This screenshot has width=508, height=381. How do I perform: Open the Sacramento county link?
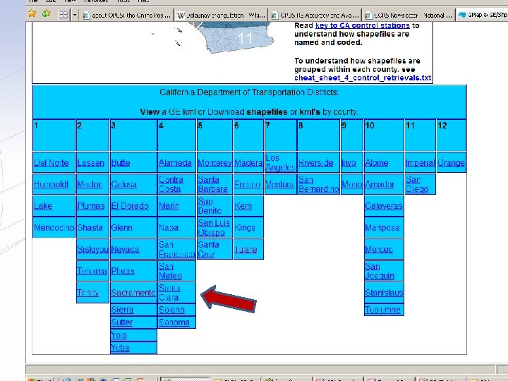click(x=133, y=293)
